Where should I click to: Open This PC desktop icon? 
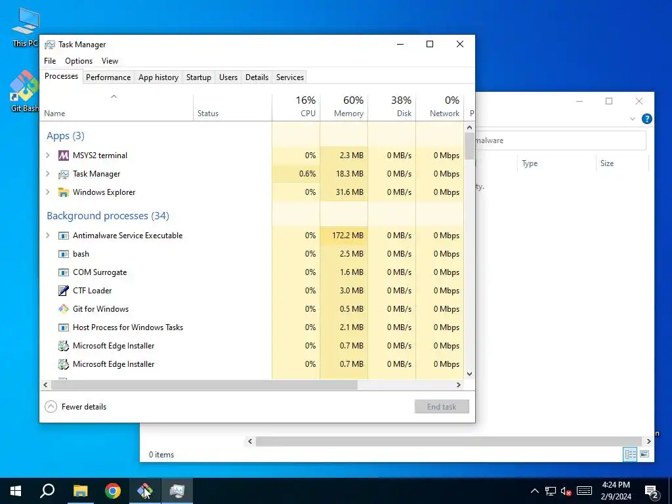(25, 28)
